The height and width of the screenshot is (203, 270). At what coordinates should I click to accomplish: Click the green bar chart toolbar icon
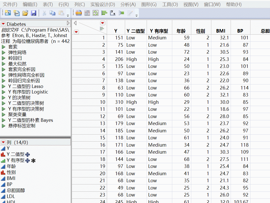coord(104,13)
